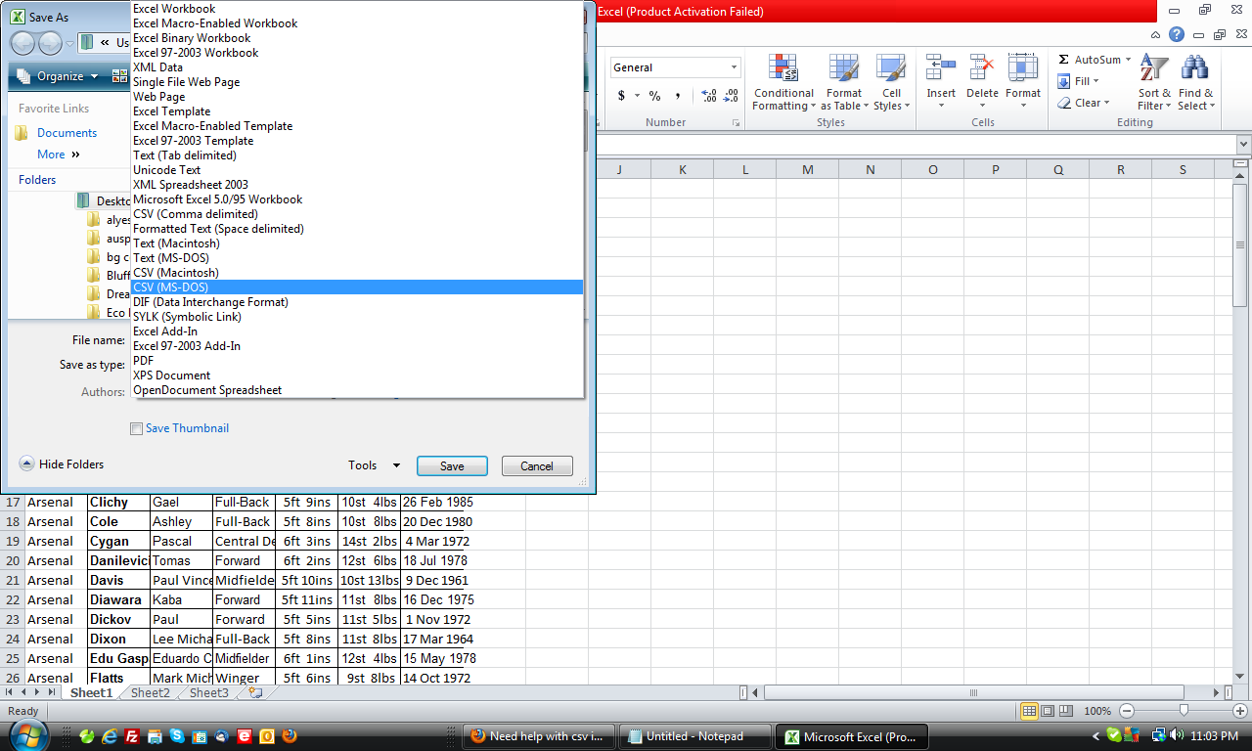
Task: Click the AutoSum sigma icon
Action: 1064,60
